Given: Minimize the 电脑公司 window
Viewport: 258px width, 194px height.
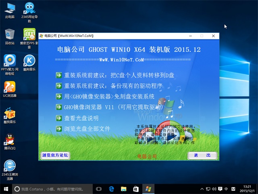Looking at the screenshot, I should point(190,36).
